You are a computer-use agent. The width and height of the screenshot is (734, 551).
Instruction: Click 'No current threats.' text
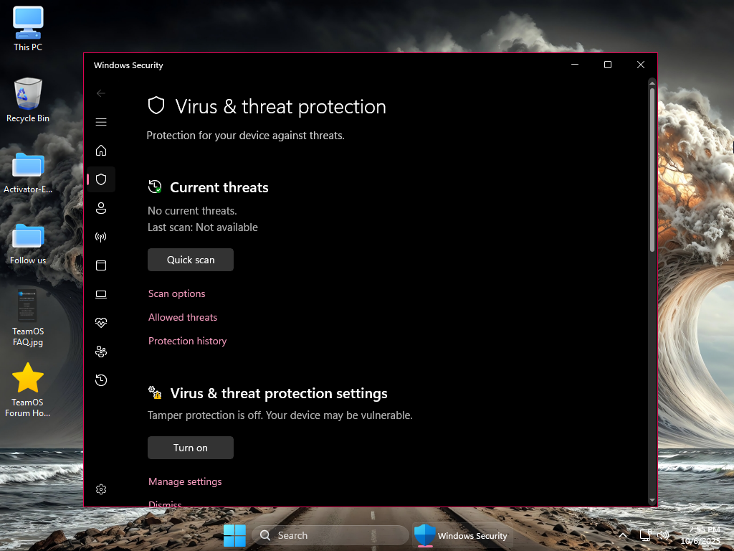[x=192, y=211]
